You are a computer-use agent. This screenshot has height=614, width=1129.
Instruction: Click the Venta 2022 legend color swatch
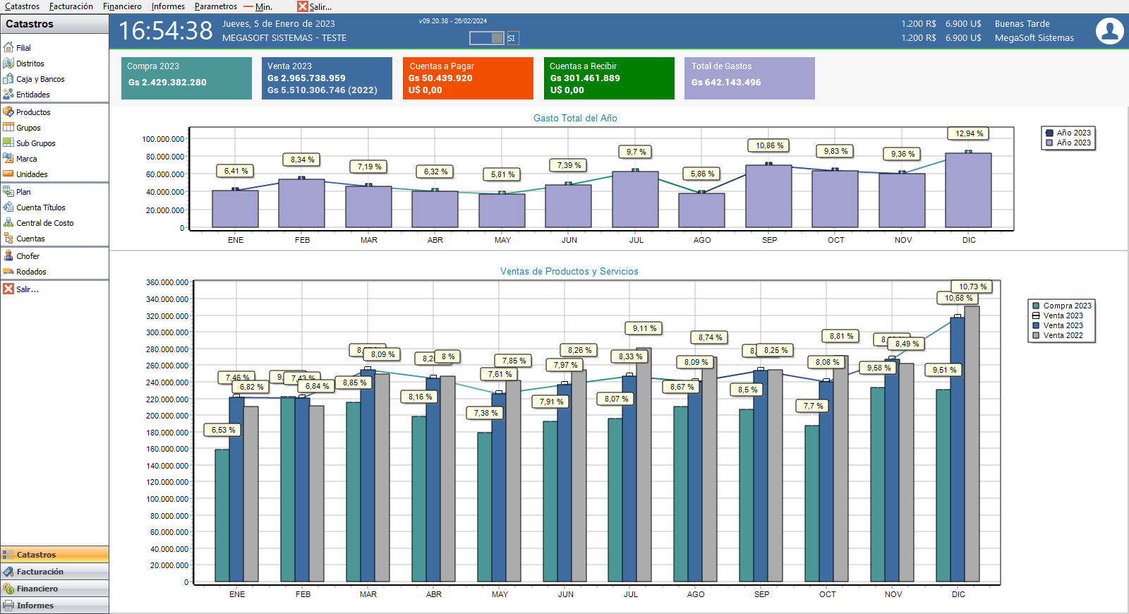tap(1036, 336)
